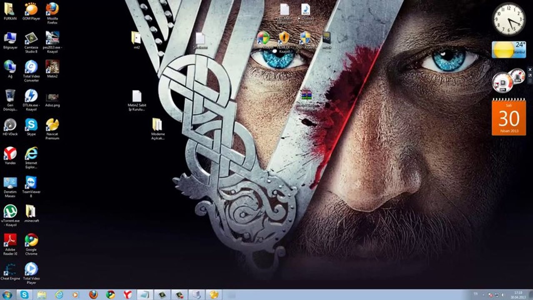This screenshot has width=533, height=300.
Task: Open Internet Explorer from the taskbar
Action: point(59,295)
